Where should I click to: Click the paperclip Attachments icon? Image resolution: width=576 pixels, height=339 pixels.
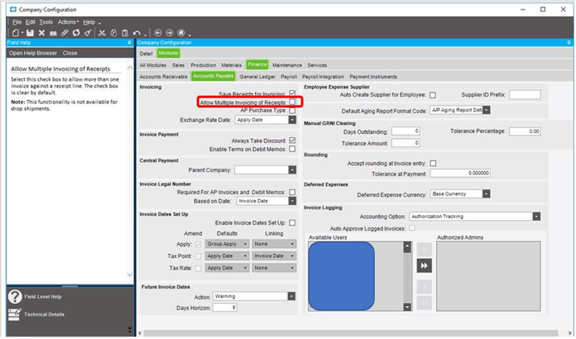coord(65,33)
